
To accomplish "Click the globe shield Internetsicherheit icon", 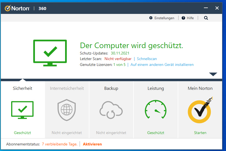I will click(x=66, y=110).
